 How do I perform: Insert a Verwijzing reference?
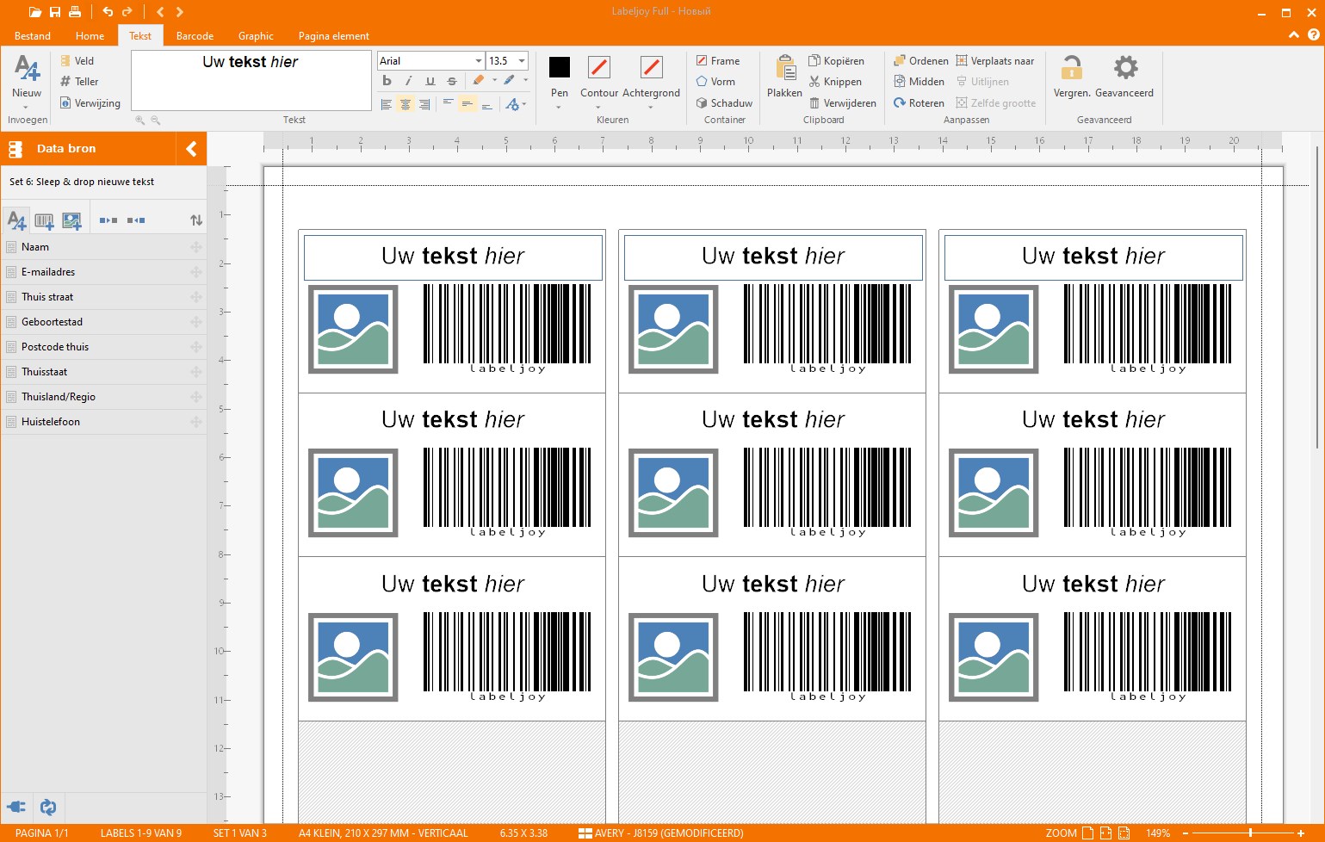(90, 103)
